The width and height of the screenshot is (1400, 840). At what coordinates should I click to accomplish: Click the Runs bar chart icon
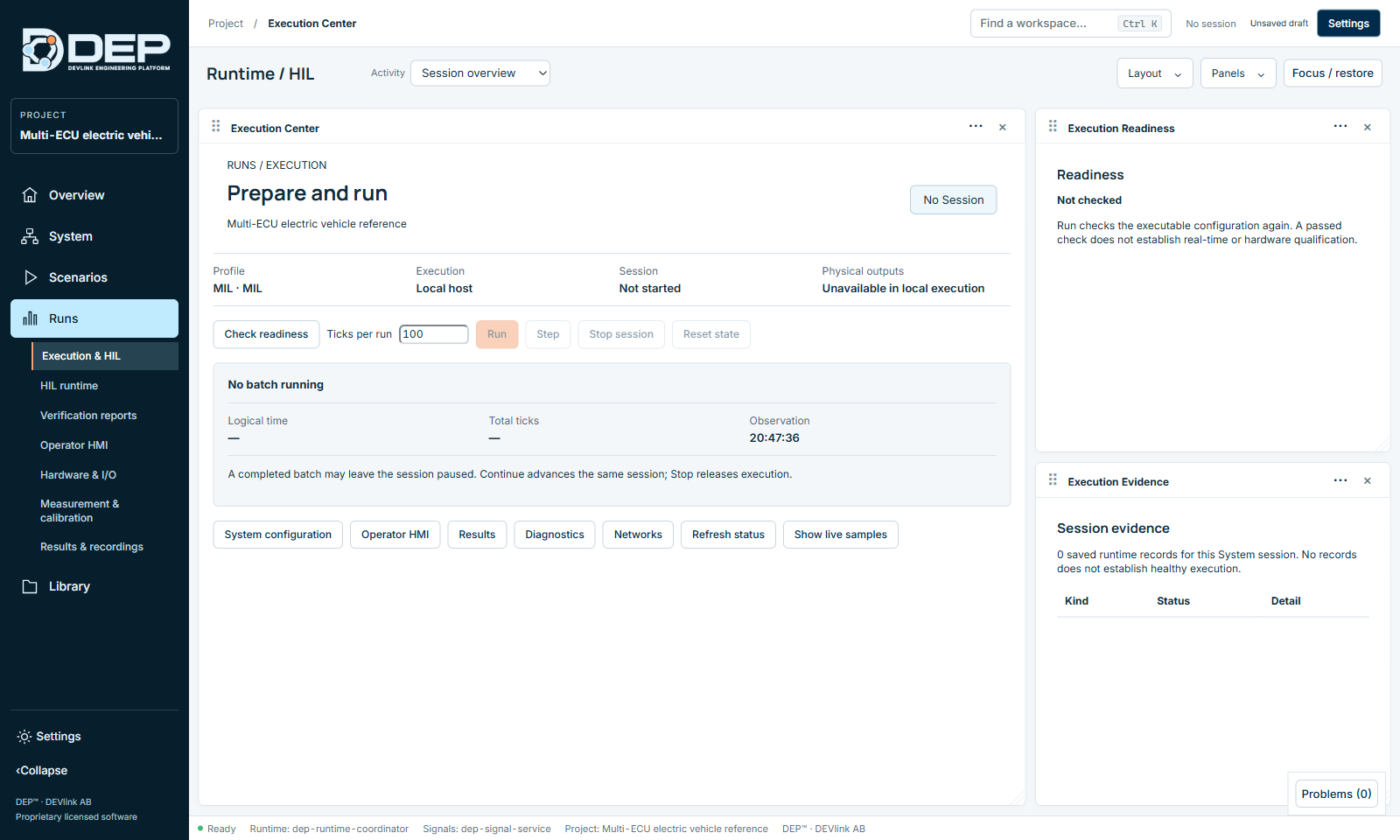(x=30, y=318)
